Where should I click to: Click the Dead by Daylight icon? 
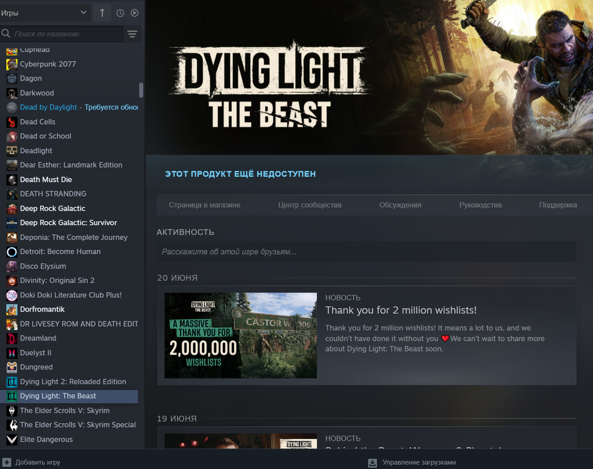[x=12, y=107]
